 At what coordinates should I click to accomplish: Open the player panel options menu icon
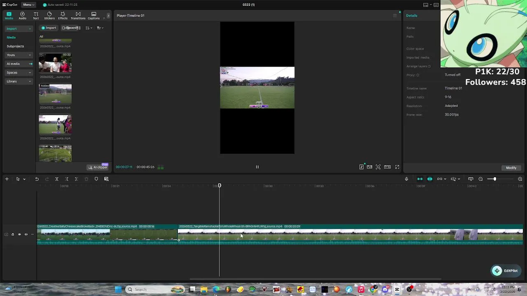[x=395, y=16]
